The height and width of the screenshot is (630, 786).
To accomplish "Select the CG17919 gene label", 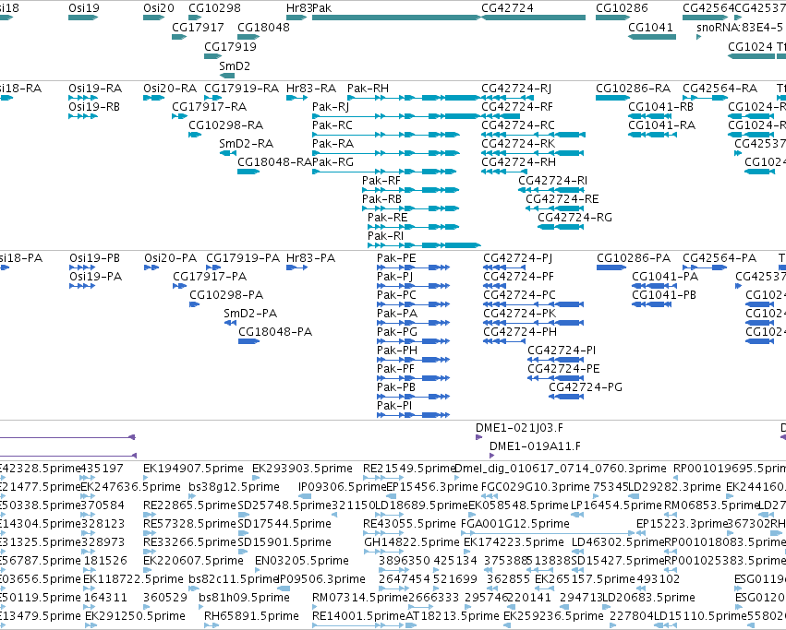I will (230, 46).
